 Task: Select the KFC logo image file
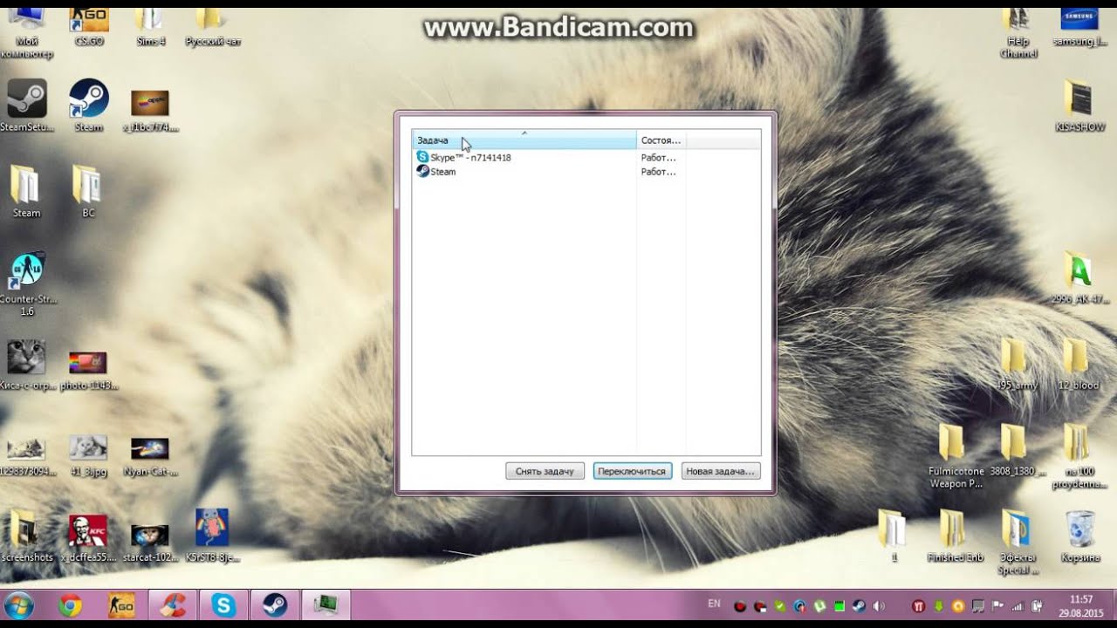tap(88, 536)
